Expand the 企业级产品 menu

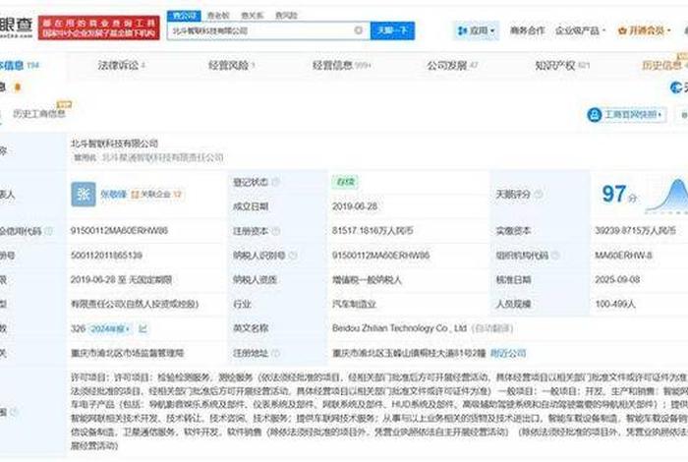pyautogui.click(x=580, y=30)
